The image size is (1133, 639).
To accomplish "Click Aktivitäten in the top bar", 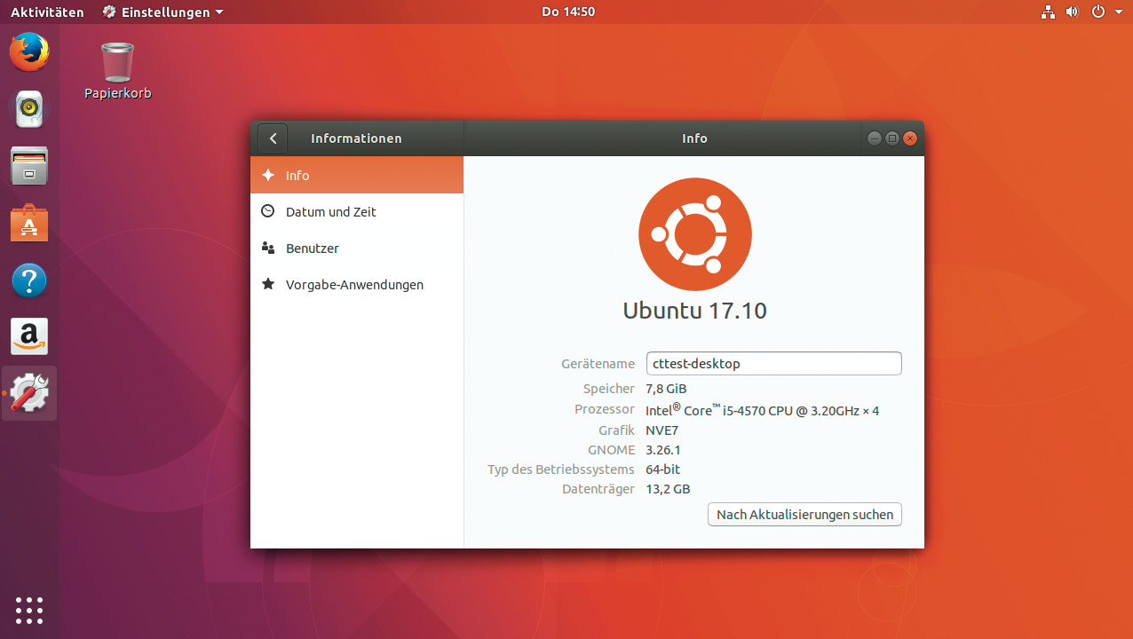I will pos(47,12).
